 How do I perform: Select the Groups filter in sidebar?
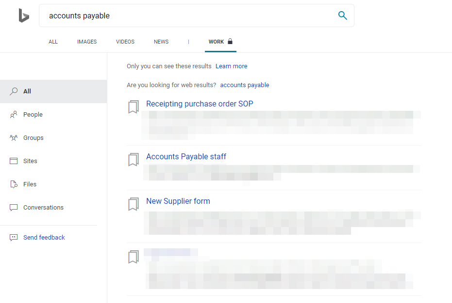(33, 138)
